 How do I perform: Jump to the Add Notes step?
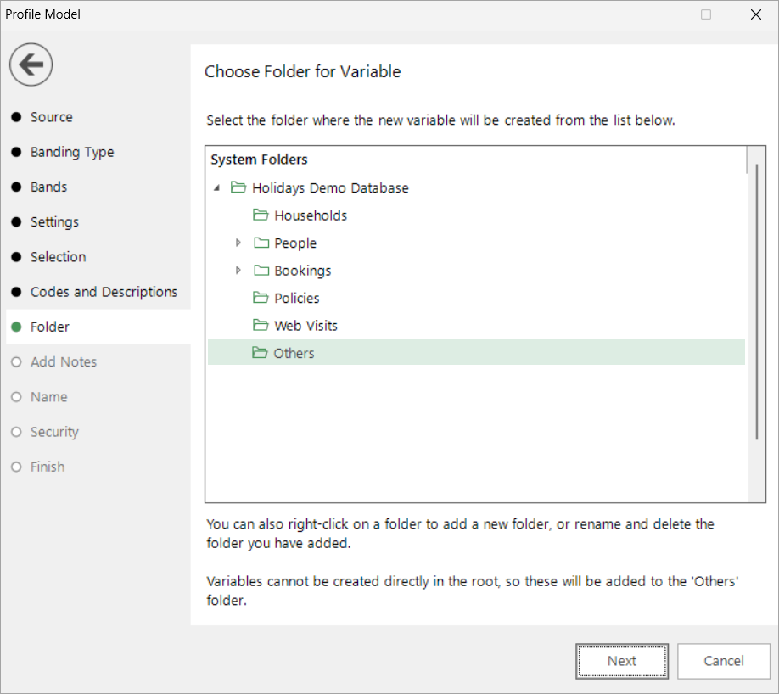pos(64,361)
